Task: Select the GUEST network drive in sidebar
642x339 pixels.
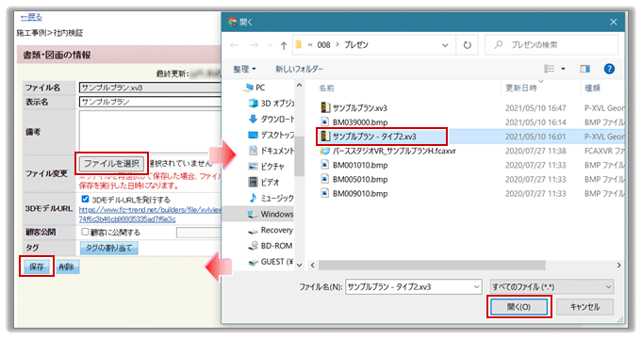Action: click(271, 262)
